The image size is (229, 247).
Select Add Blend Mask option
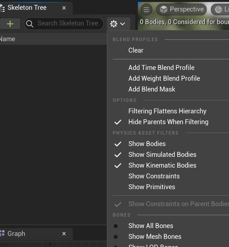[x=152, y=89]
